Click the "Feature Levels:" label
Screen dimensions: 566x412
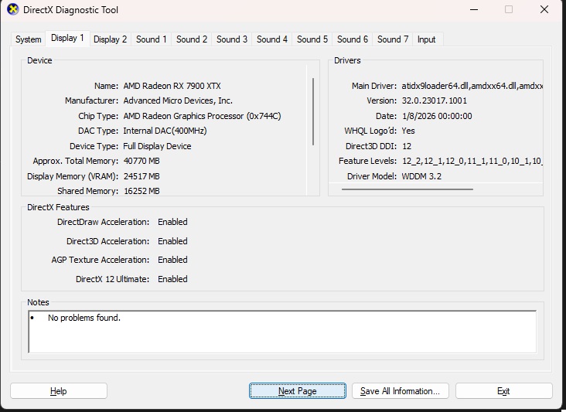point(367,161)
